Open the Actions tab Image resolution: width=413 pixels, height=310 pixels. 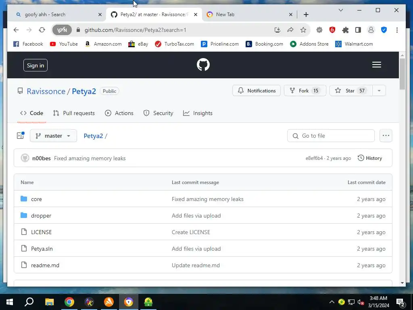119,113
